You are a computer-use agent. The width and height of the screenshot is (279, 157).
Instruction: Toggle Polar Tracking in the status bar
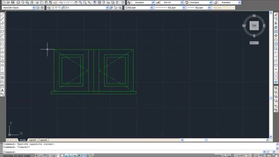point(54,156)
